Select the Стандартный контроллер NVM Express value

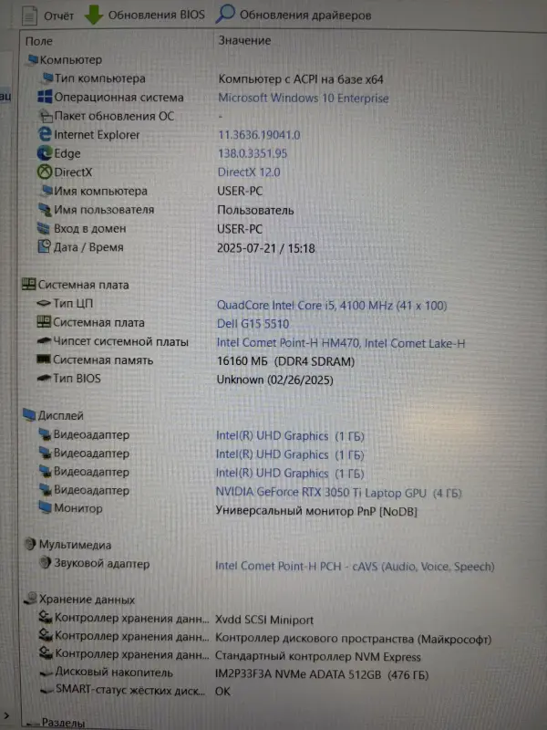point(317,656)
